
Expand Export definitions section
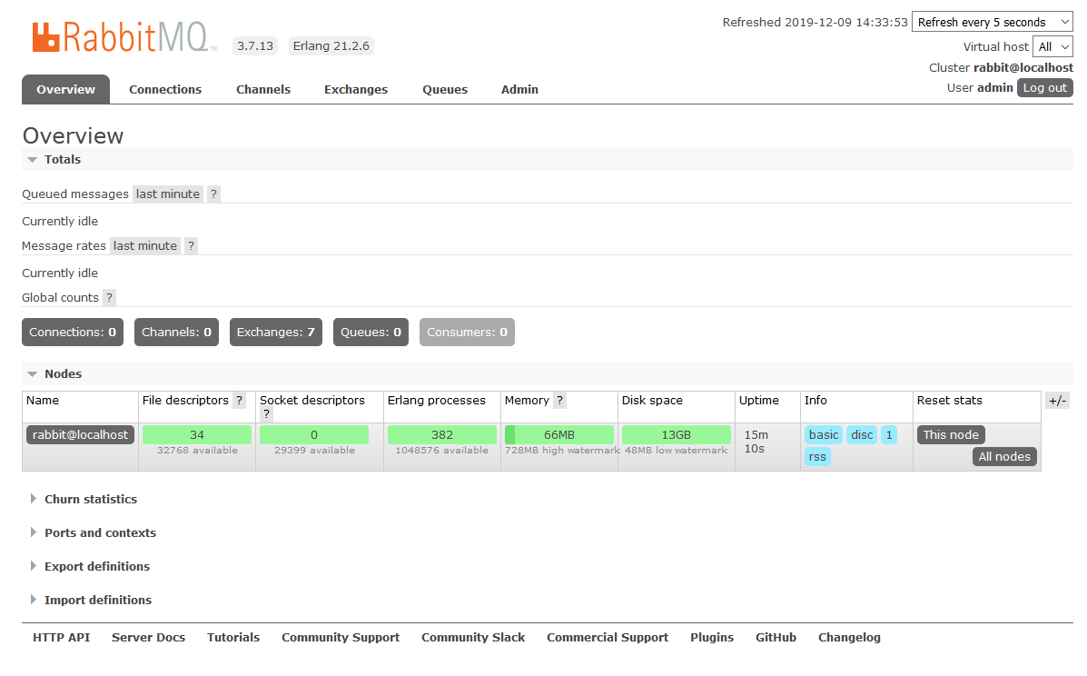96,566
